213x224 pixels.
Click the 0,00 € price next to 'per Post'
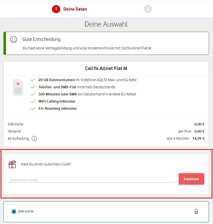(199, 131)
